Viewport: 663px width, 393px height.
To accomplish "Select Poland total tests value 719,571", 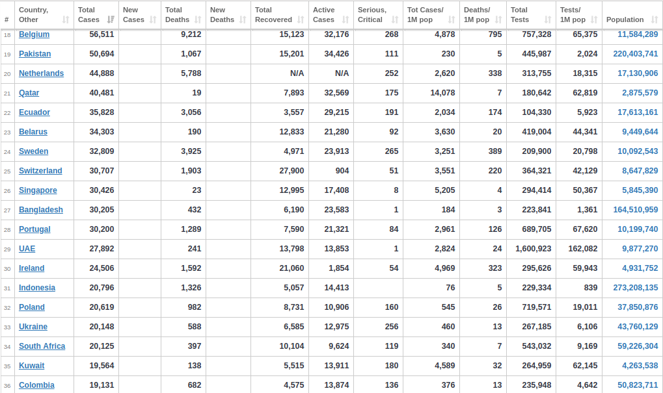I will point(537,307).
